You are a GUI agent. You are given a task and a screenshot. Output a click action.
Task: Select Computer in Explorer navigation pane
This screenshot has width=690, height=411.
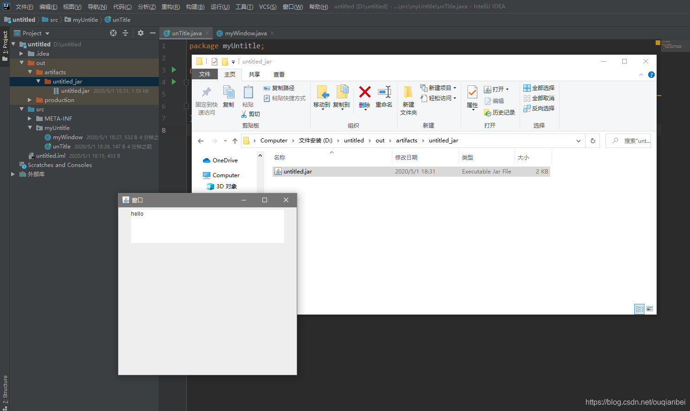(x=221, y=175)
